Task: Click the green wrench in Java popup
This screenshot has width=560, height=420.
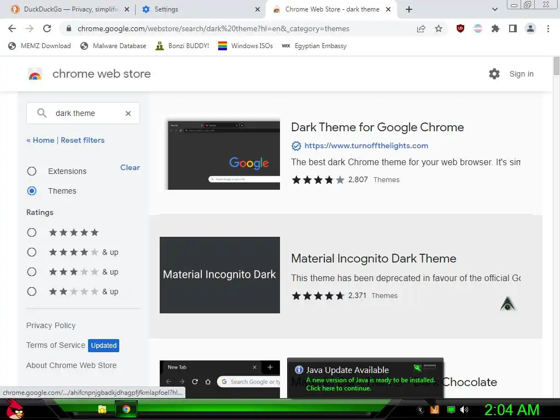Action: pyautogui.click(x=417, y=367)
